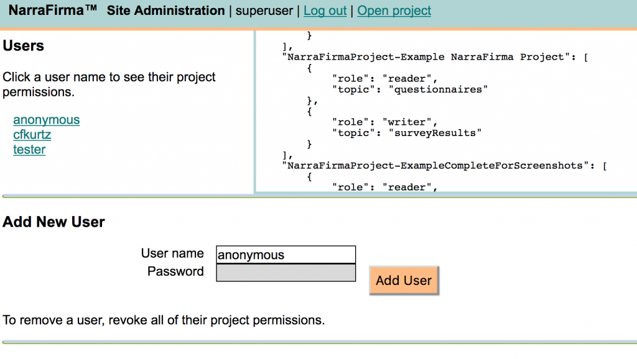Image resolution: width=637 pixels, height=359 pixels.
Task: Click the Log out link
Action: pyautogui.click(x=325, y=11)
